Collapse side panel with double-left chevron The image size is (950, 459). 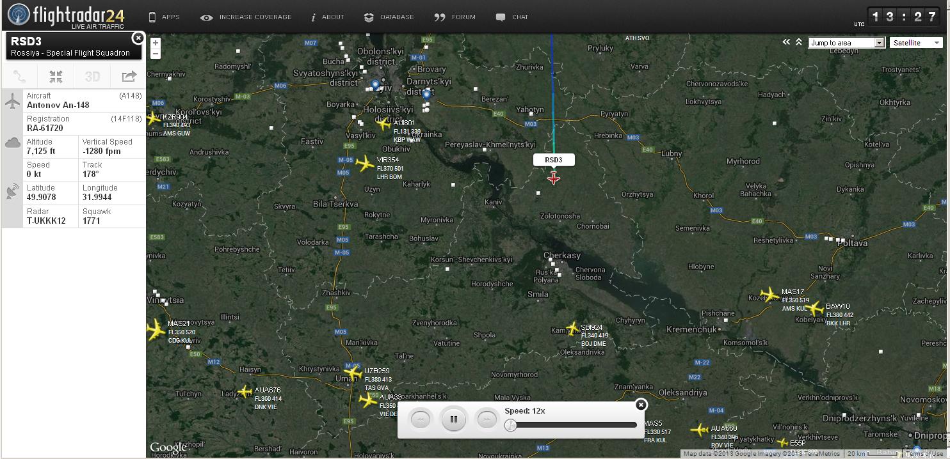786,42
